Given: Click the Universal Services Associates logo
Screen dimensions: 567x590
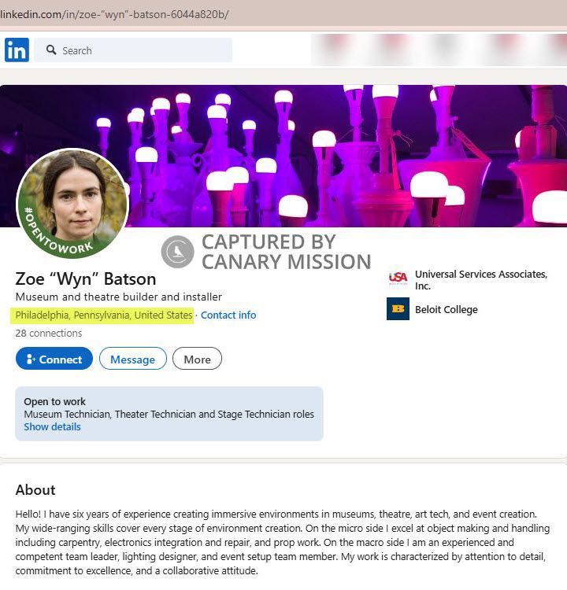Looking at the screenshot, I should pyautogui.click(x=398, y=278).
